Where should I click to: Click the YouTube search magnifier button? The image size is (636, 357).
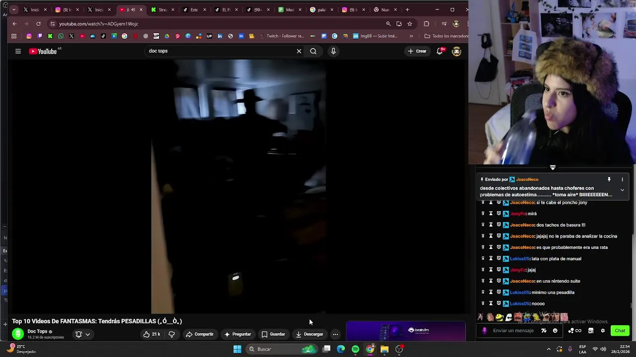pos(313,51)
